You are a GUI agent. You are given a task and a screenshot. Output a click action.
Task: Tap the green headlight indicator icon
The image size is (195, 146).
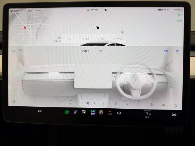tap(179, 15)
